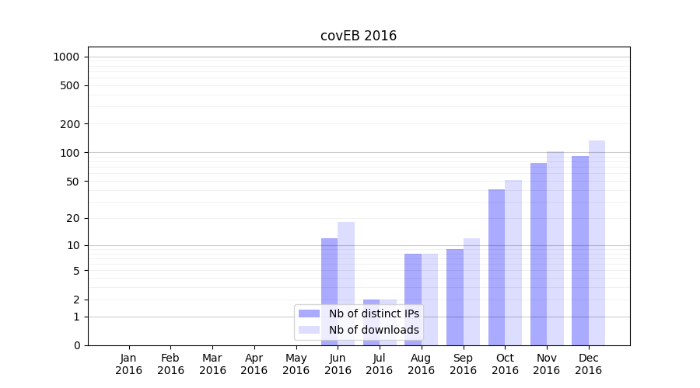Click the 'Mar 2016' x-axis label

click(212, 364)
